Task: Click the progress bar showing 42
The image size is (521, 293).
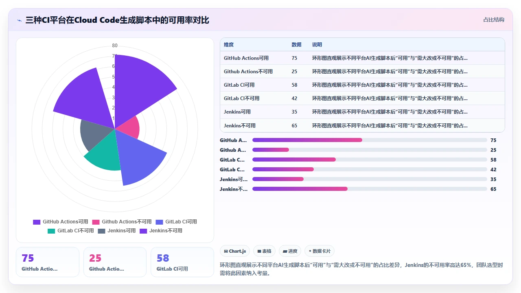Action: [370, 169]
